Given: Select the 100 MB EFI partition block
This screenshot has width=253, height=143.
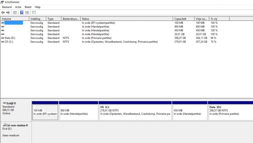Looking at the screenshot, I should (x=45, y=112).
